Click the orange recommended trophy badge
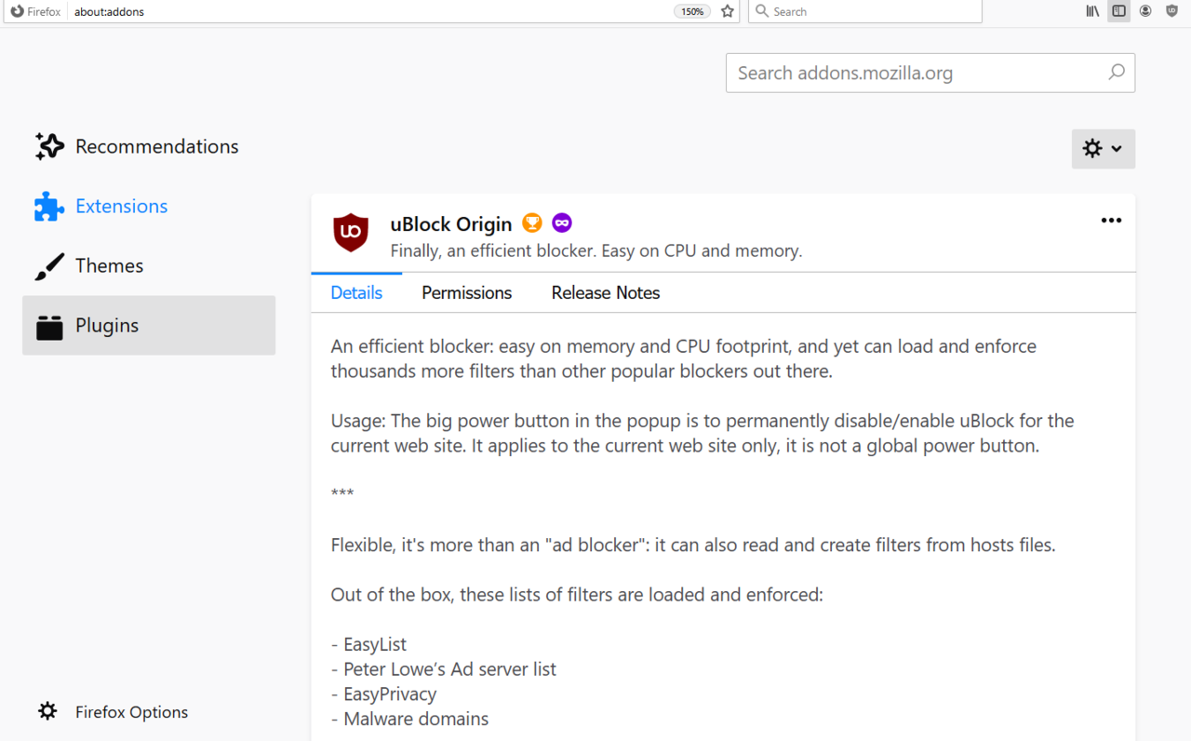 (532, 222)
